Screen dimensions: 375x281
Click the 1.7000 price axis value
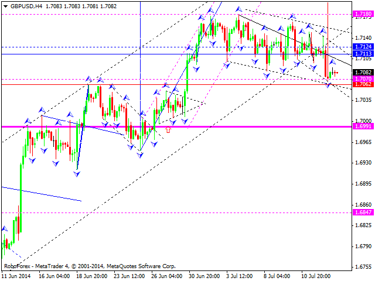363,121
